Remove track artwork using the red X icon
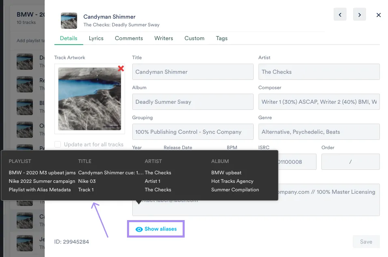The width and height of the screenshot is (388, 257). pyautogui.click(x=121, y=69)
